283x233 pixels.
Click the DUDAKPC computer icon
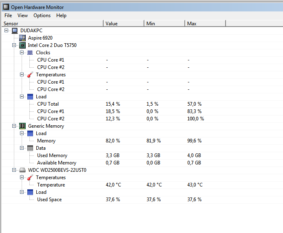pos(15,31)
